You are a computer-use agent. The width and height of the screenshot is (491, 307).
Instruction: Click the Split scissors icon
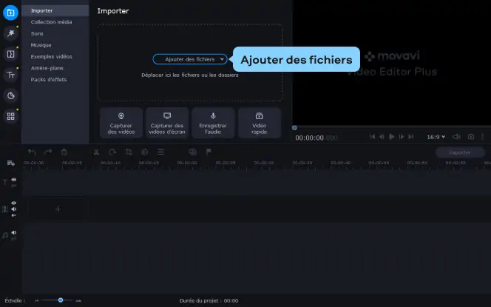(x=96, y=152)
